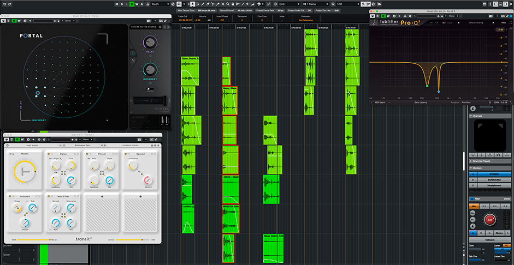514x265 pixels.
Task: Select SURROUND monitor B
Action: [494, 179]
